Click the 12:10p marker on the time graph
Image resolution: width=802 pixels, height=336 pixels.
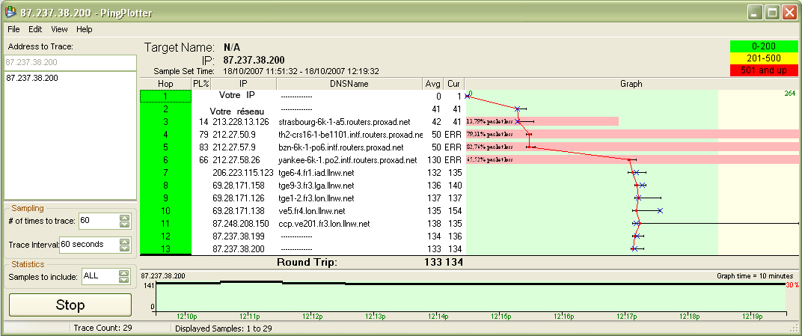click(187, 317)
